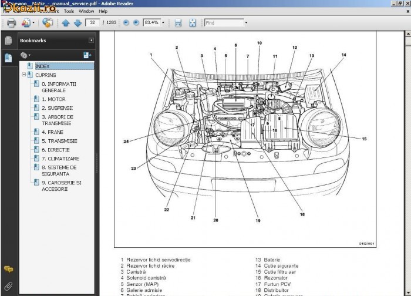Open bookmark 8. SISTEME DE SIGURANTA
The height and width of the screenshot is (296, 411).
[59, 171]
